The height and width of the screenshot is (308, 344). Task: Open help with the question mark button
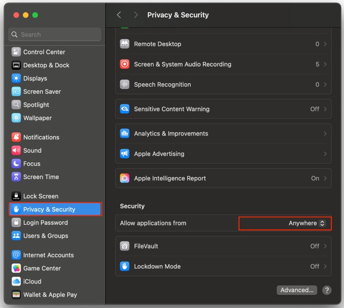pos(327,290)
